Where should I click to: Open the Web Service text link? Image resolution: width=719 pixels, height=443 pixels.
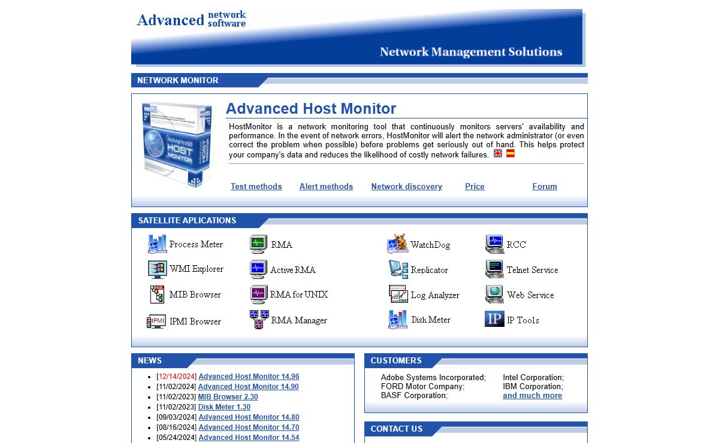coord(530,295)
